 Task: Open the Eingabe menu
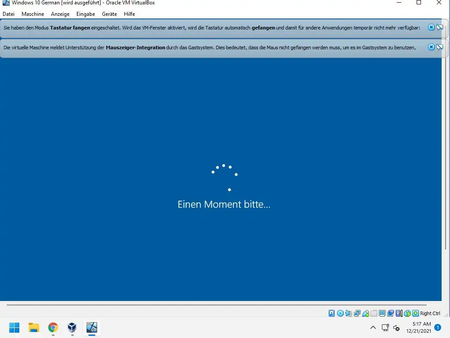point(86,14)
